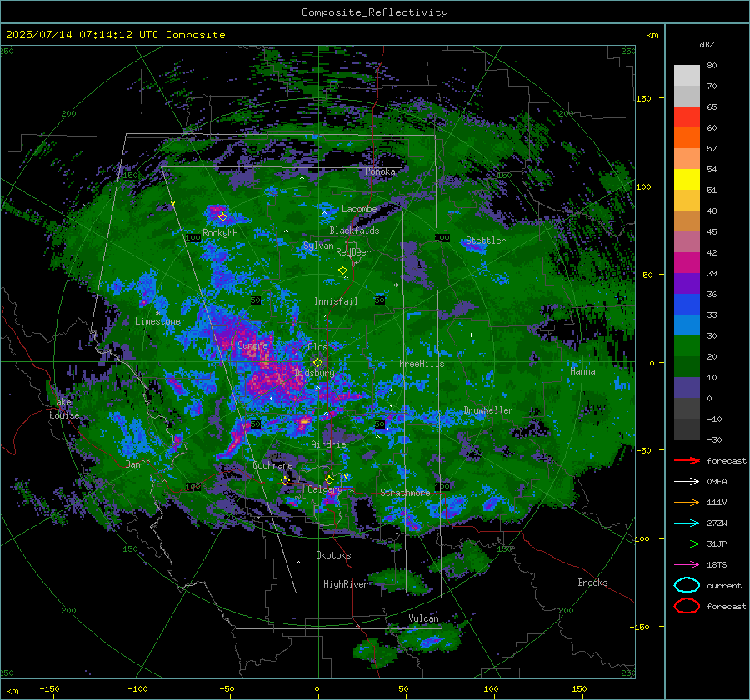Select the Limestone label

[157, 321]
